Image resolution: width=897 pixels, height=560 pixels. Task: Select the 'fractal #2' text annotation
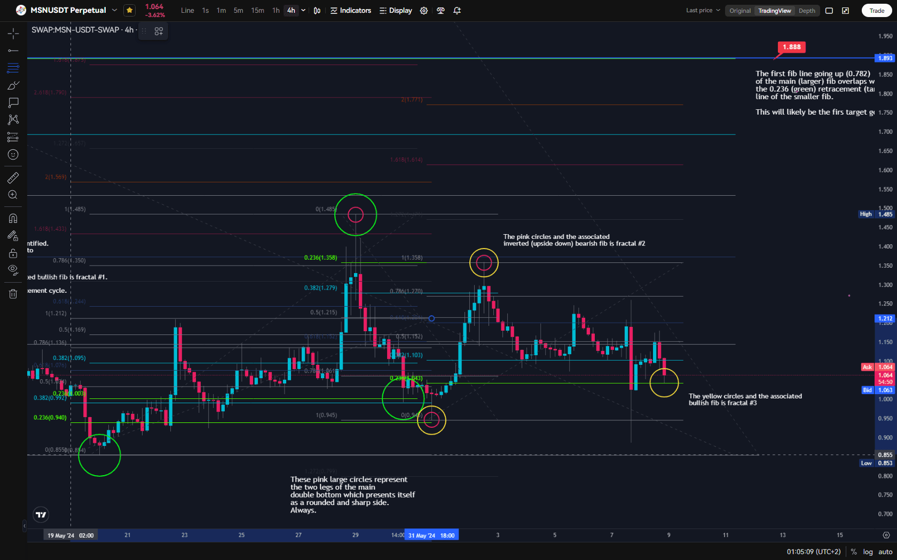tap(574, 240)
